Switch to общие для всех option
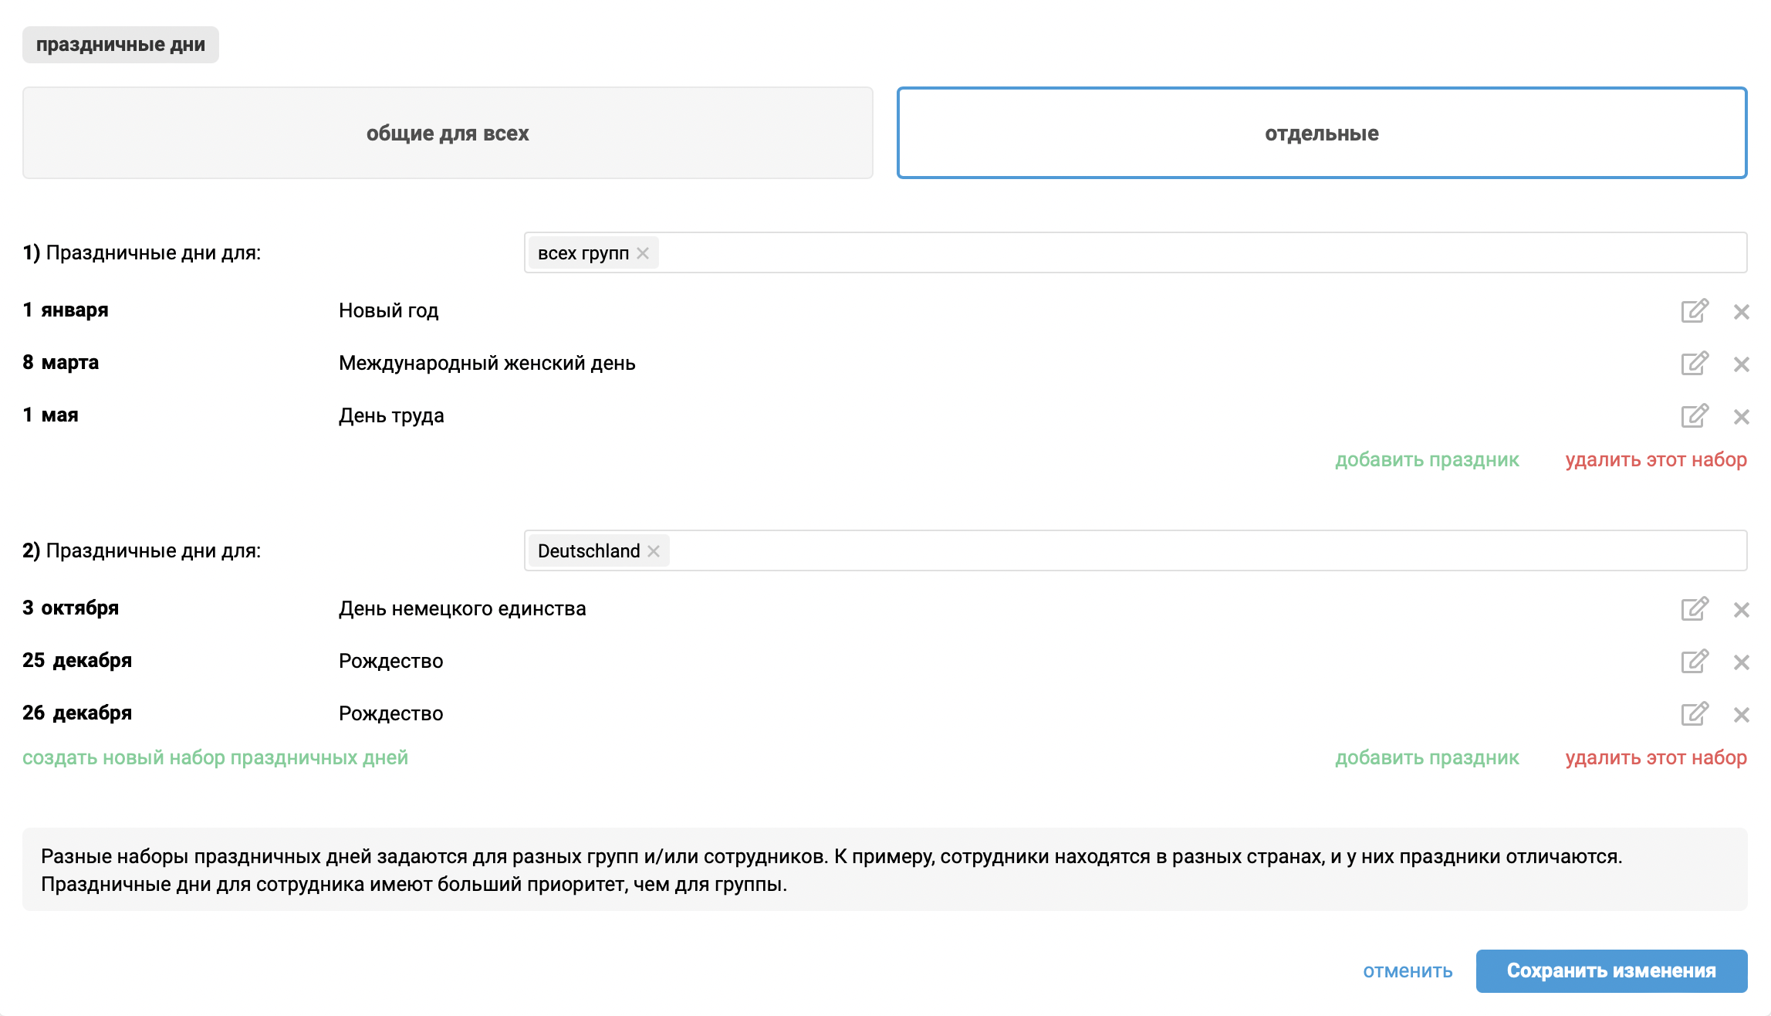 [448, 133]
